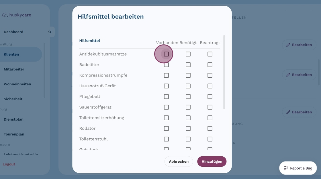Viewport: 321px width, 179px height.
Task: Open Dienstplan from sidebar
Action: coord(13,119)
